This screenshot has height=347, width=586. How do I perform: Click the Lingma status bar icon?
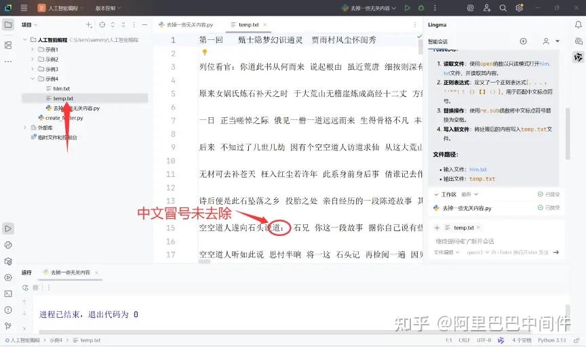pyautogui.click(x=501, y=340)
